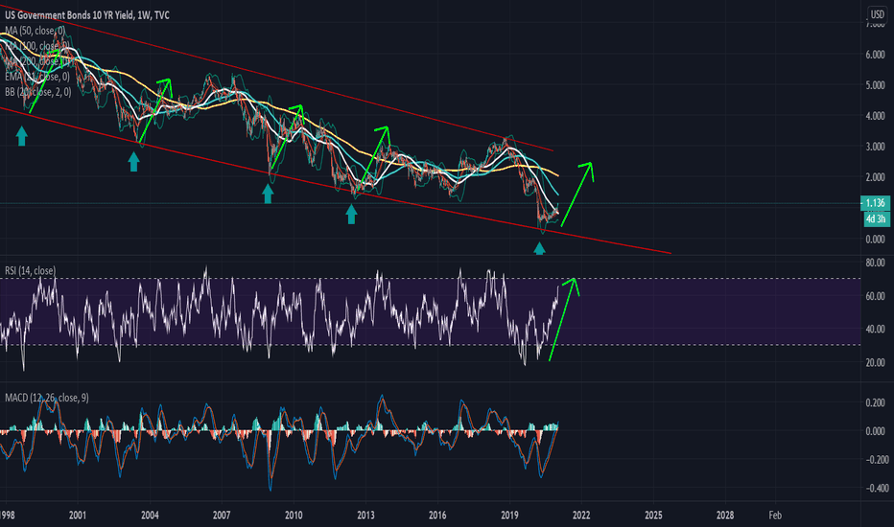894x527 pixels.
Task: Select the MA (100, close, 0) indicator legend
Action: (37, 46)
